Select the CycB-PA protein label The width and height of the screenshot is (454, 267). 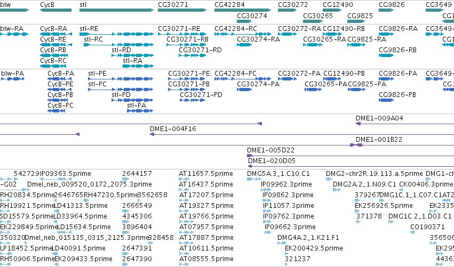tap(61, 74)
